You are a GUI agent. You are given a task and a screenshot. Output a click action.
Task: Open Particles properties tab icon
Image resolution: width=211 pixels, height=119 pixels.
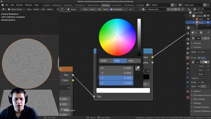(188, 73)
